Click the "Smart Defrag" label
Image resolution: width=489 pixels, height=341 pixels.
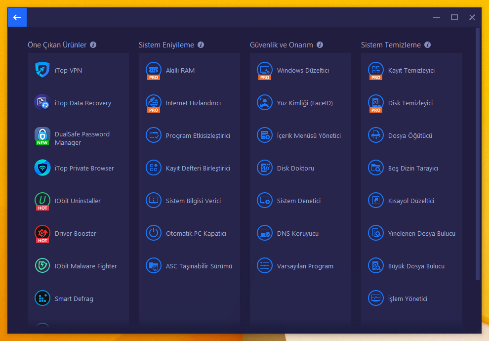pyautogui.click(x=74, y=299)
